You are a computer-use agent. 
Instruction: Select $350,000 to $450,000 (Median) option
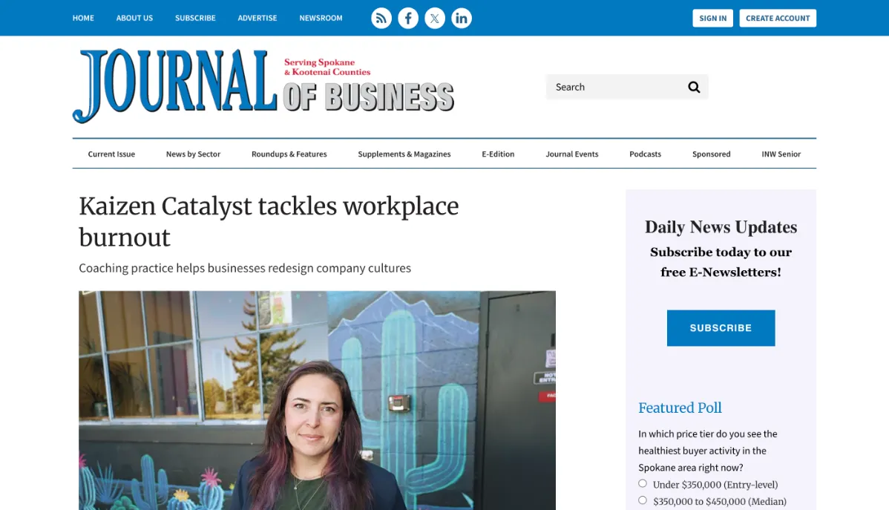tap(643, 500)
